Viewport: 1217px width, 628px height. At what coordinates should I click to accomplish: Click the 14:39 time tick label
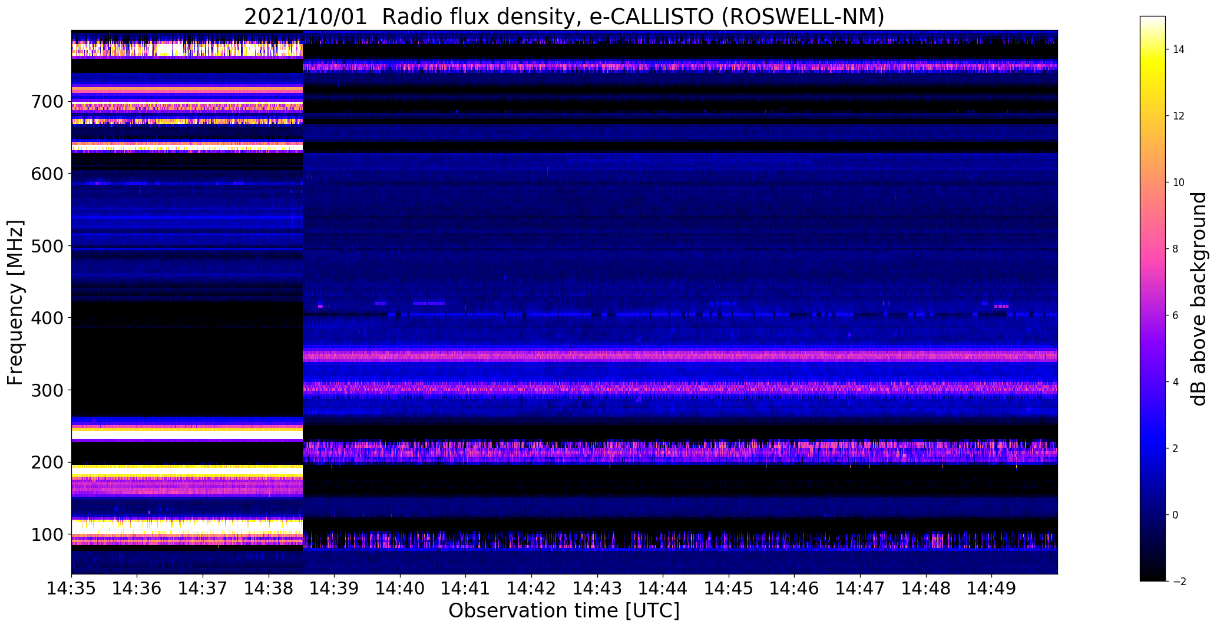pyautogui.click(x=335, y=588)
